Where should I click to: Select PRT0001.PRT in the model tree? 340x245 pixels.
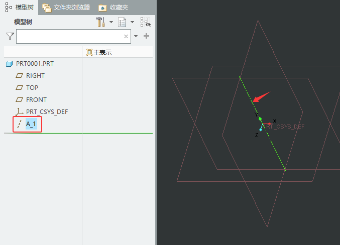point(35,64)
